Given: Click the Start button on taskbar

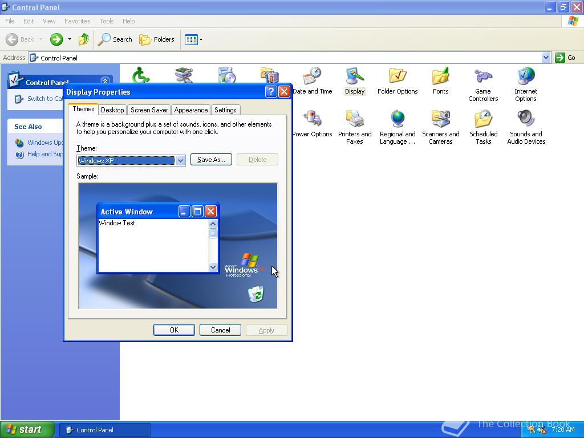Looking at the screenshot, I should [x=27, y=429].
